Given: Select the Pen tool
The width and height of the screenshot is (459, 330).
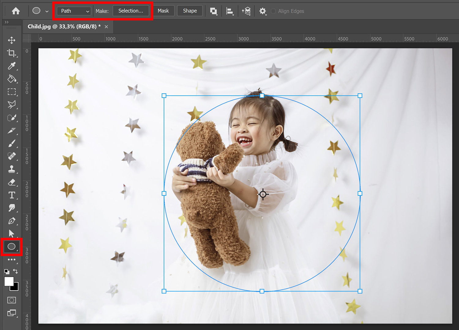Looking at the screenshot, I should coord(12,221).
